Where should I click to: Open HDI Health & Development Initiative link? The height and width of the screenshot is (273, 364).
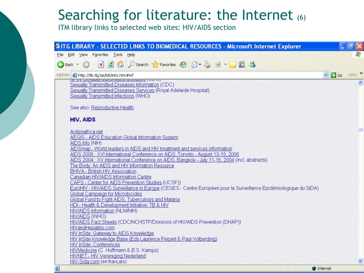119,205
